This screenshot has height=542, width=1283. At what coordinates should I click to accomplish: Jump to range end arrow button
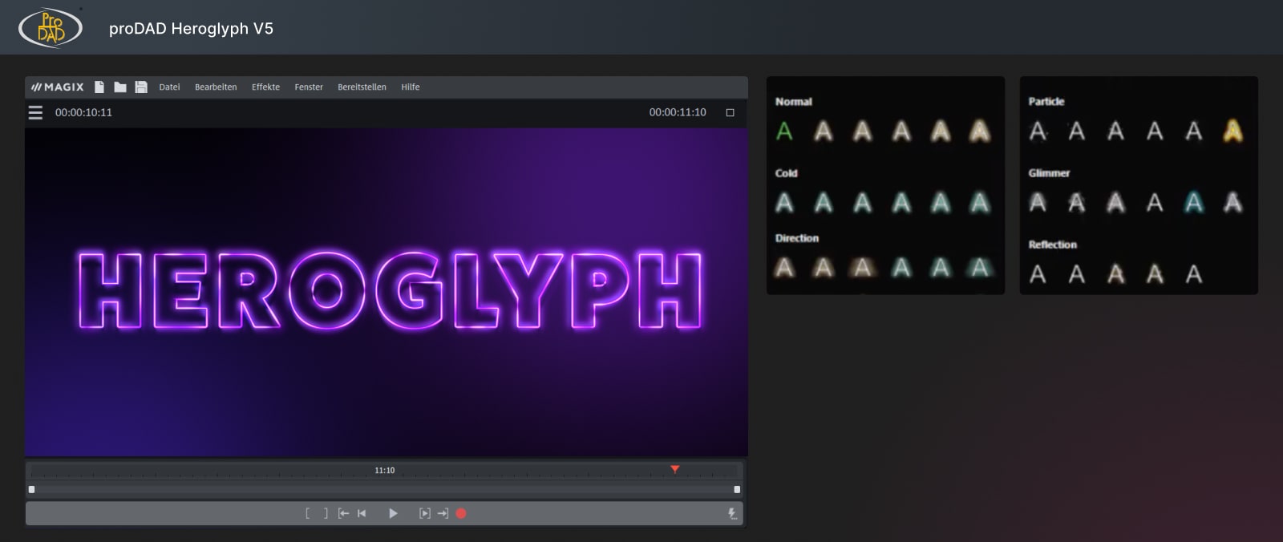(443, 513)
